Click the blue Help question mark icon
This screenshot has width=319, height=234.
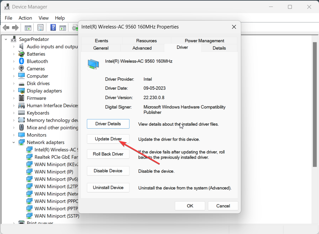point(53,27)
